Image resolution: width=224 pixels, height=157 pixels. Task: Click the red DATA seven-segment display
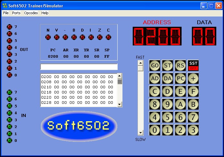coord(204,36)
